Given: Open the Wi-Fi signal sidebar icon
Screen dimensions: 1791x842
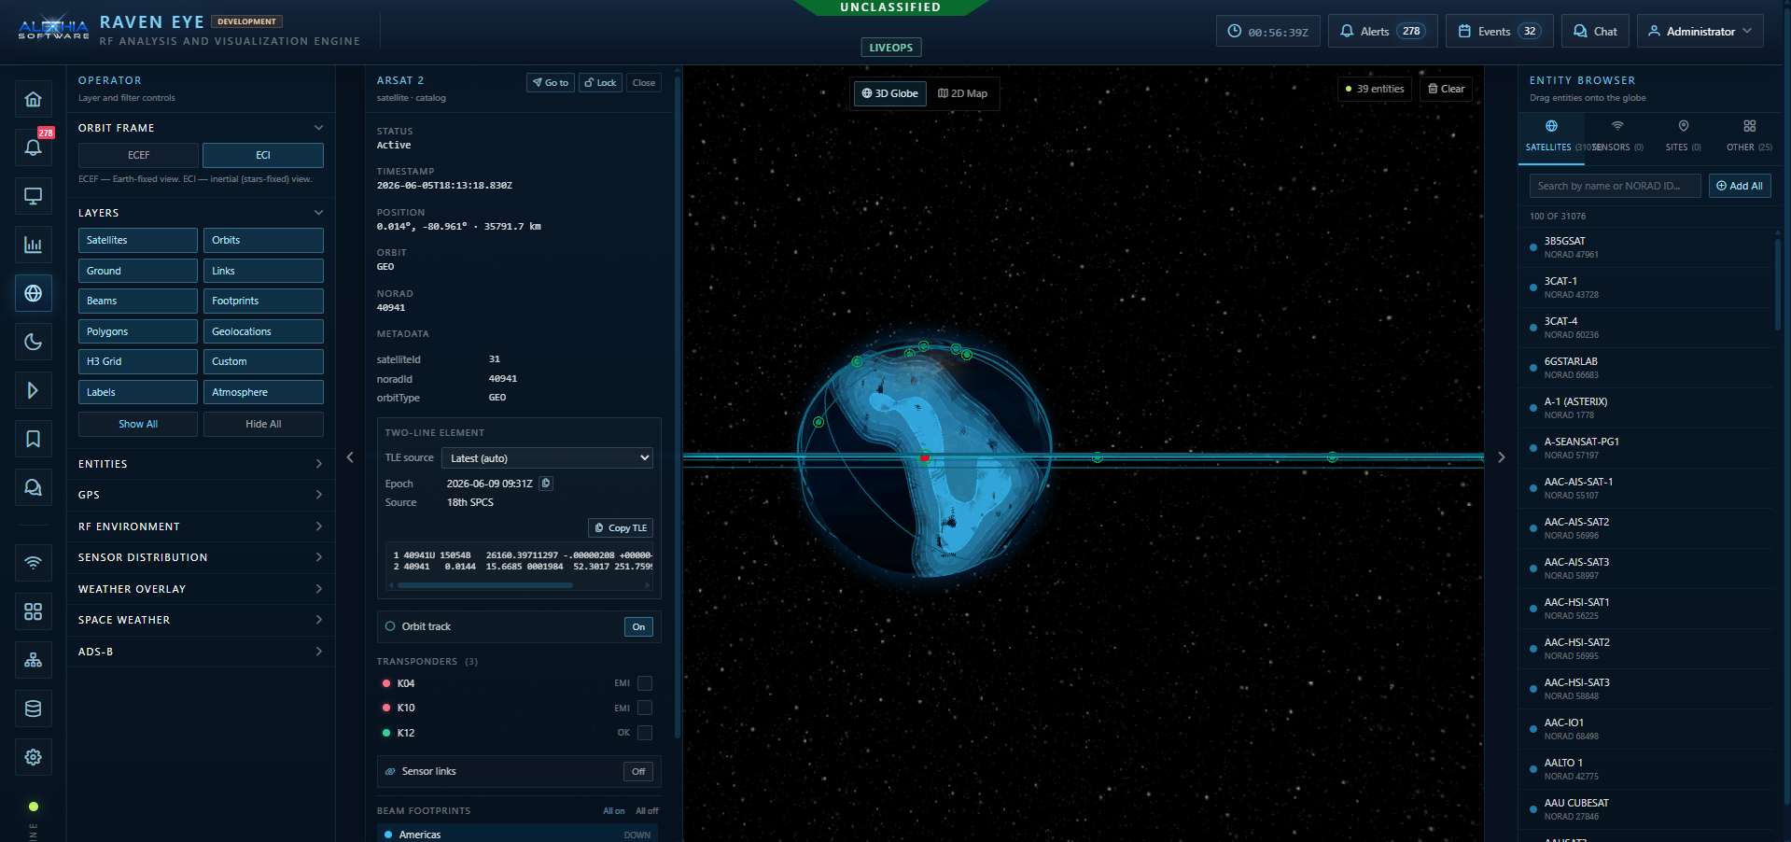Looking at the screenshot, I should [33, 563].
